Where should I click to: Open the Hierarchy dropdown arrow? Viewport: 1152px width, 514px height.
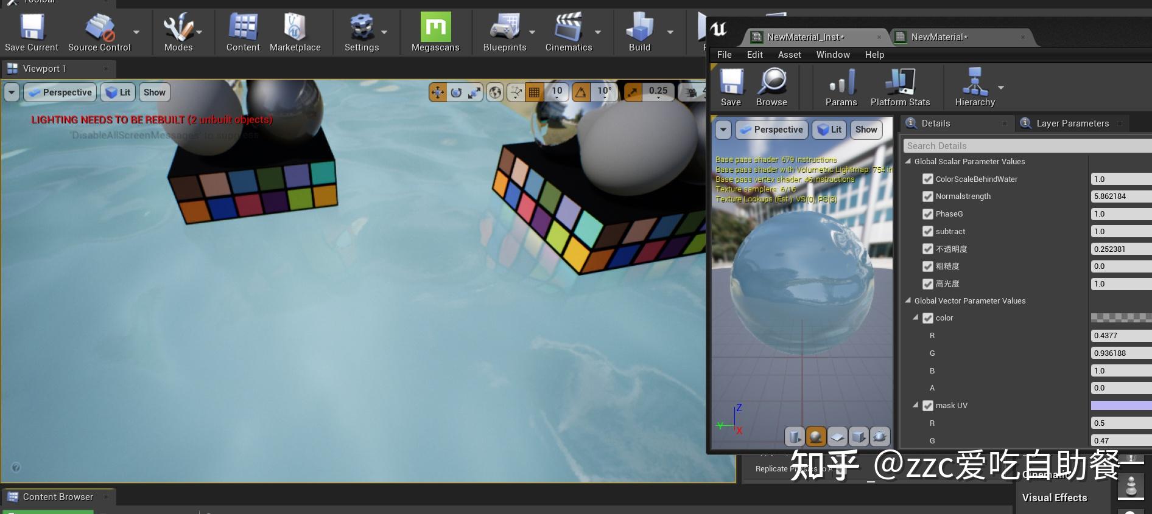click(1001, 88)
